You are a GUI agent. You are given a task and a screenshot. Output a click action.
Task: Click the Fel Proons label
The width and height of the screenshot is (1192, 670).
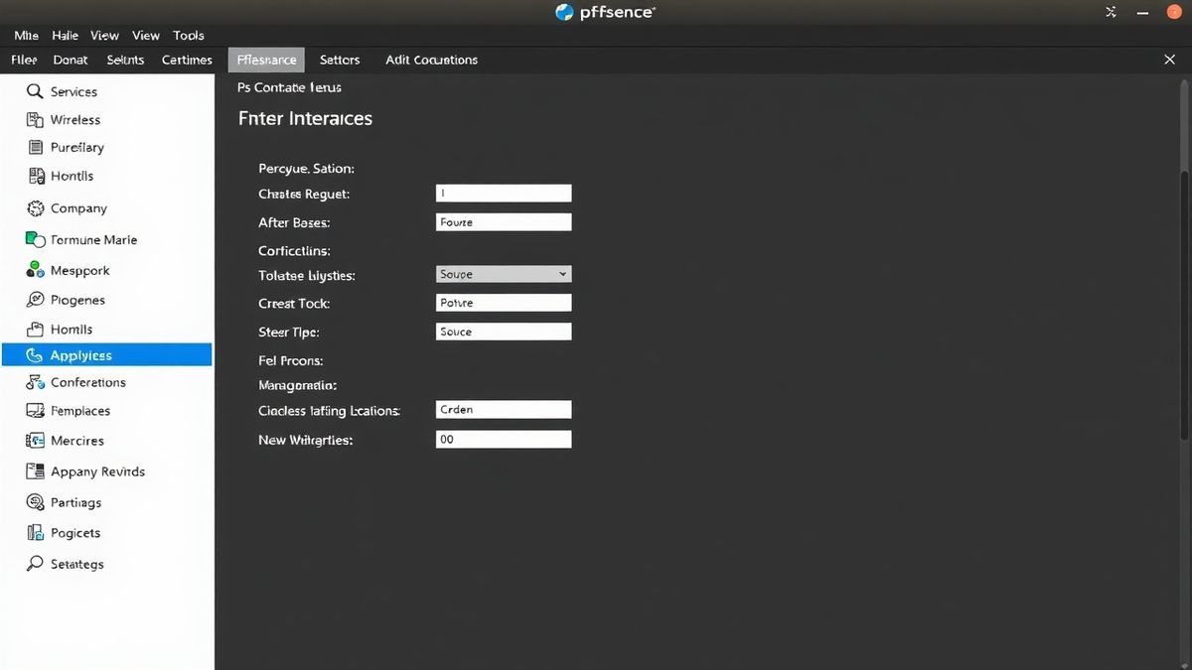(x=290, y=360)
